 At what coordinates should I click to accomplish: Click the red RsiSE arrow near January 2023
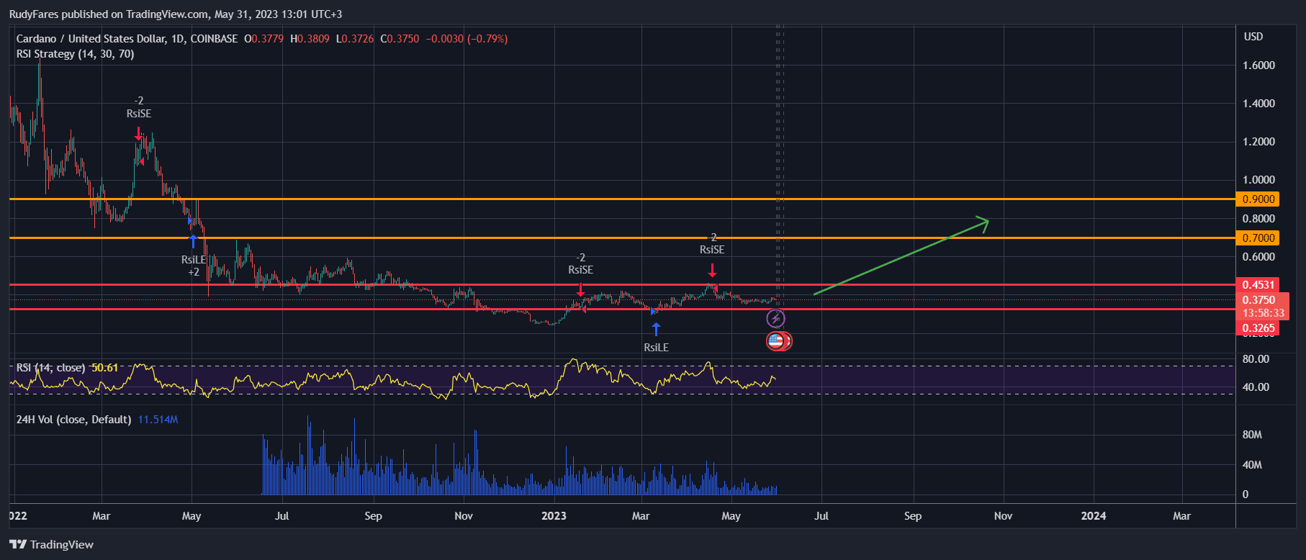coord(581,290)
